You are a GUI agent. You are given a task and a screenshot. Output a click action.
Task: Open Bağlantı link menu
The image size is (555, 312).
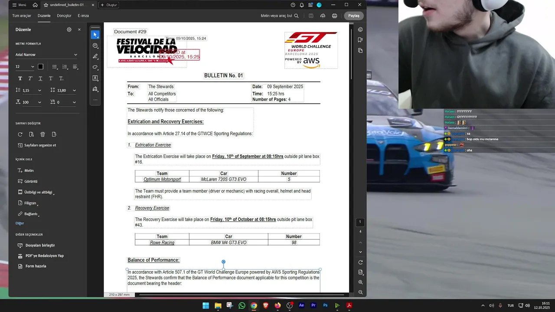(28, 214)
